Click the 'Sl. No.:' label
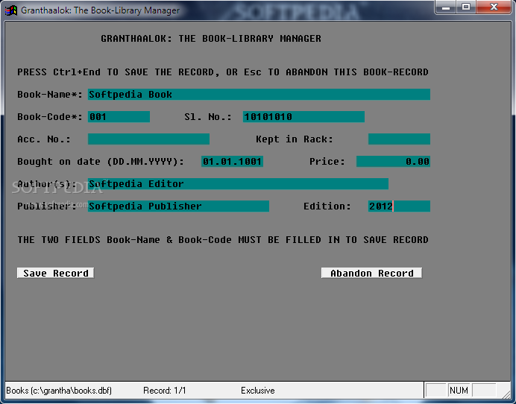This screenshot has width=516, height=404. (208, 117)
